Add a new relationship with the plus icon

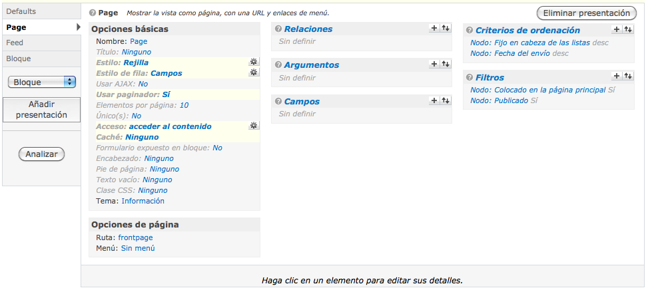434,28
